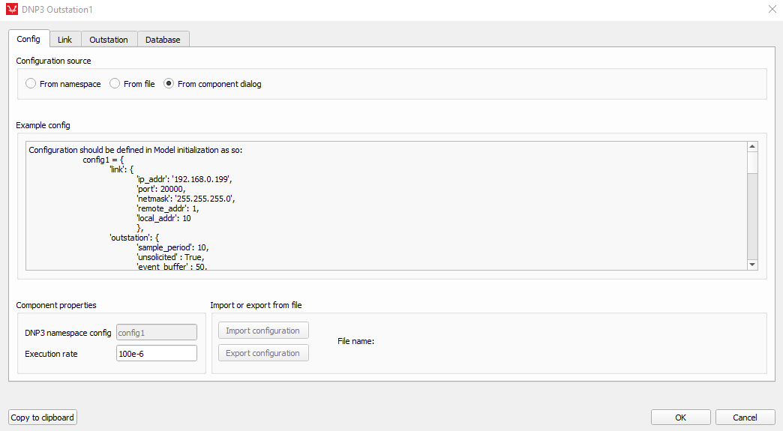
Task: Switch to the Config tab
Action: [x=28, y=39]
